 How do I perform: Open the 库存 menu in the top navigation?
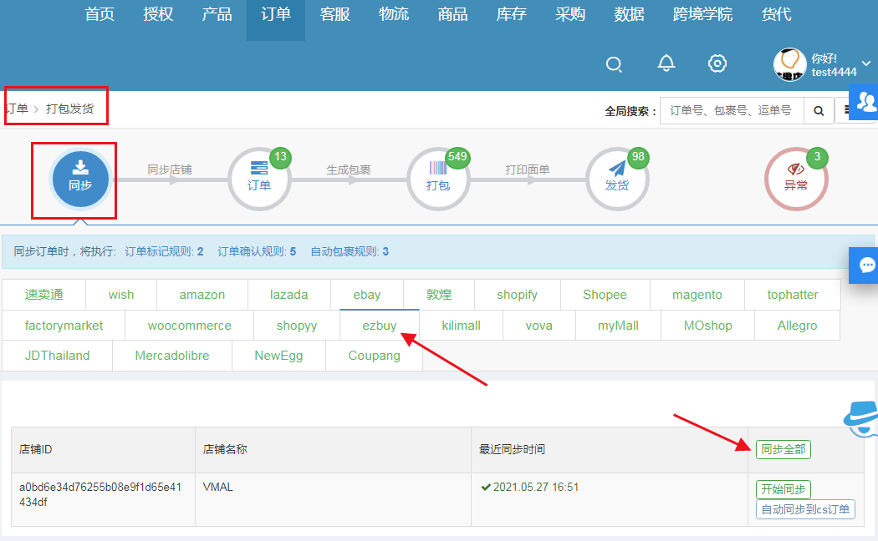click(x=512, y=15)
